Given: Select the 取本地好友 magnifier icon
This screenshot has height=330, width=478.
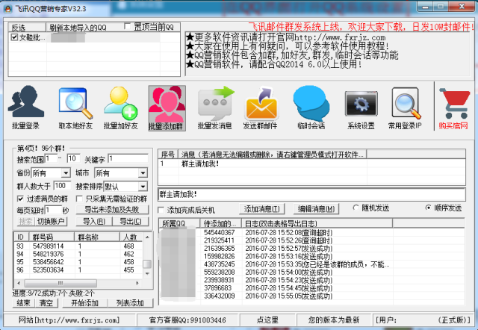Looking at the screenshot, I should [x=75, y=108].
